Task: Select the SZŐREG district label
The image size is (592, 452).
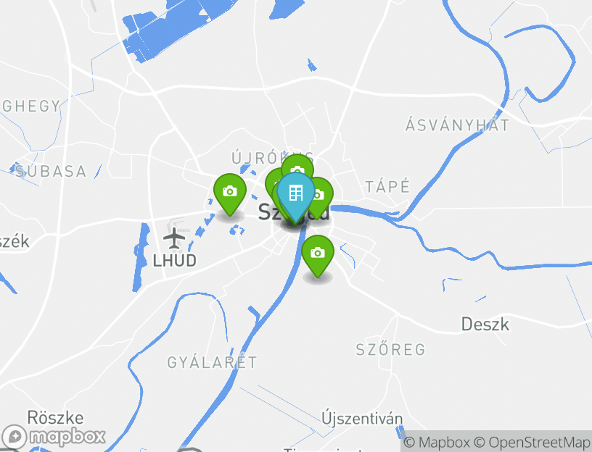Action: pyautogui.click(x=391, y=349)
